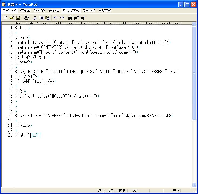
Task: Click the [76] status bar entry
Action: pyautogui.click(x=134, y=190)
